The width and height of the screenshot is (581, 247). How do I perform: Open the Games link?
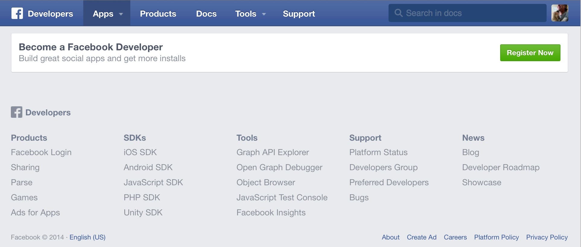24,197
